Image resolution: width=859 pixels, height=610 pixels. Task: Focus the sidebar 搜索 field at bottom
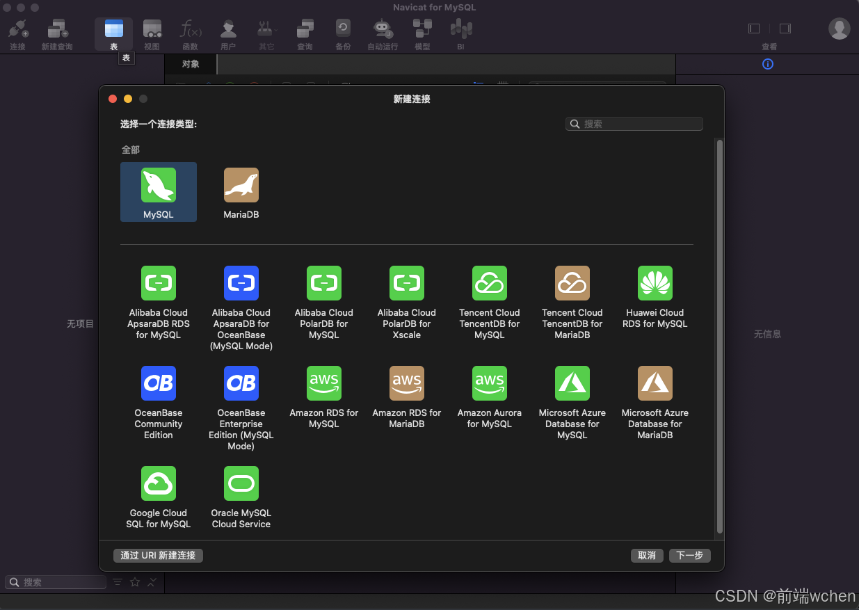56,582
